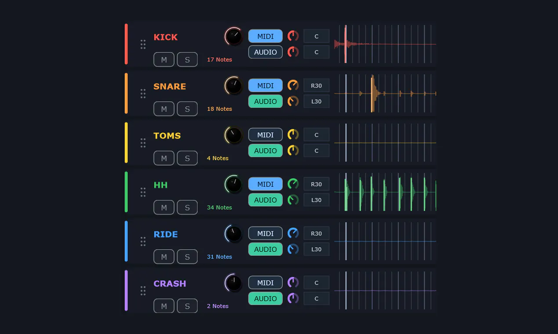Click the SNARE track drag handle
This screenshot has width=558, height=334.
pos(143,94)
